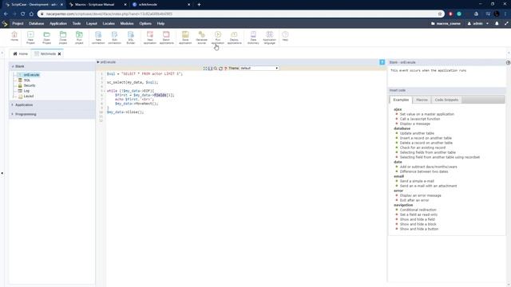This screenshot has height=287, width=511.
Task: Click the Deploy applications toolbar icon
Action: [x=234, y=37]
